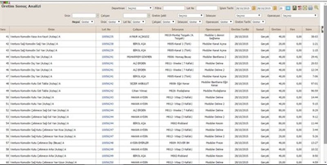Open lot link 10056247 in row 55
Viewport: 327px width, 165px height.
(x=108, y=130)
